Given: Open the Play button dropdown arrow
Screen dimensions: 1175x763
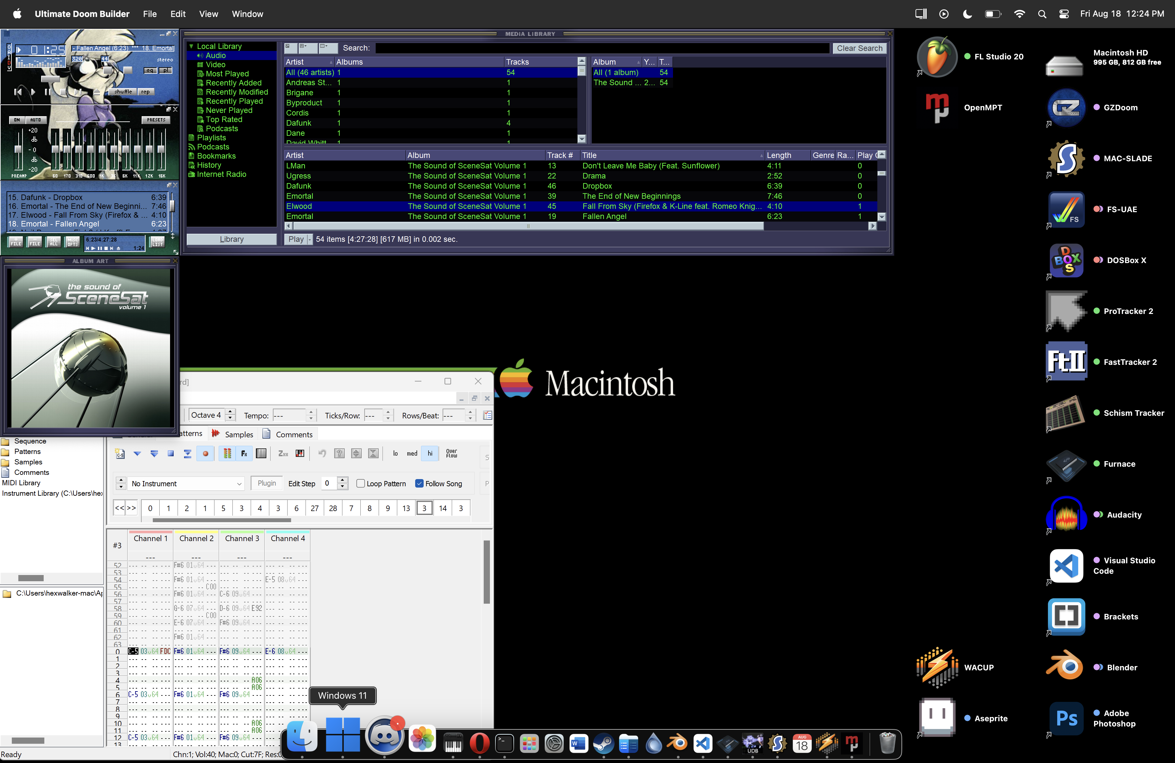Looking at the screenshot, I should pyautogui.click(x=309, y=239).
